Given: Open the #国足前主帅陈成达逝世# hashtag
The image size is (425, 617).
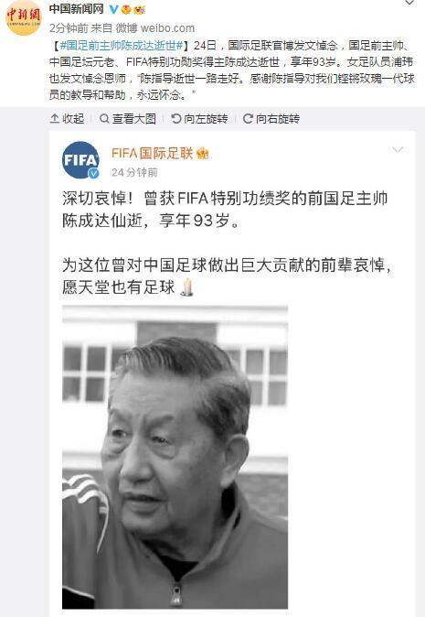Looking at the screenshot, I should [x=122, y=45].
